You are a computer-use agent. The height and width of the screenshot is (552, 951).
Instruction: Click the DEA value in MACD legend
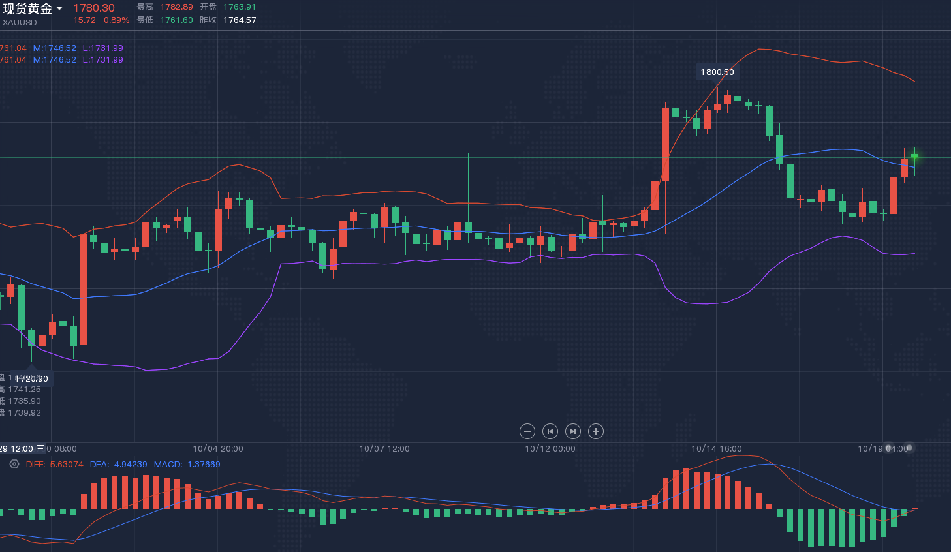[x=119, y=465]
